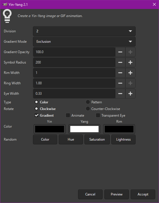Open the Yin color swatch
This screenshot has width=159, height=203.
click(x=49, y=129)
